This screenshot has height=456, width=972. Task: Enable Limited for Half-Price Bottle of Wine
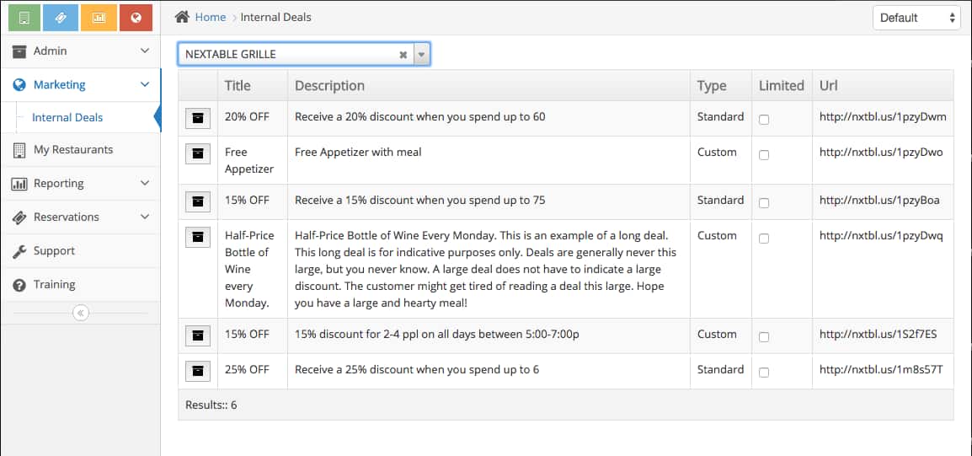764,239
